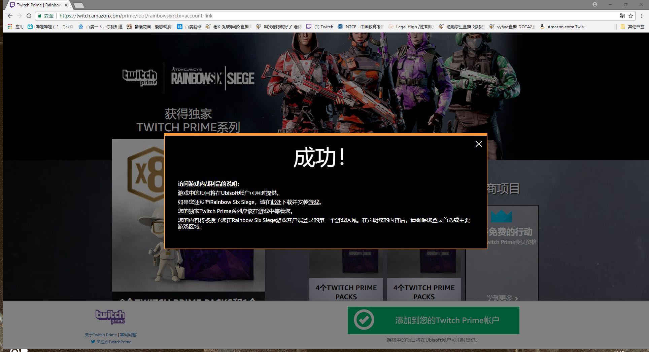Viewport: 649px width, 352px height.
Task: Open the (1) Twitch bookmark
Action: 320,27
